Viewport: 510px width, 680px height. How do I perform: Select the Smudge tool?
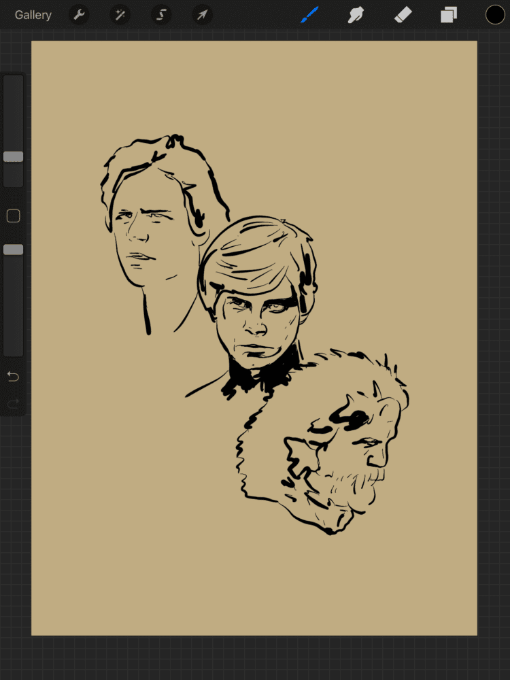[356, 15]
